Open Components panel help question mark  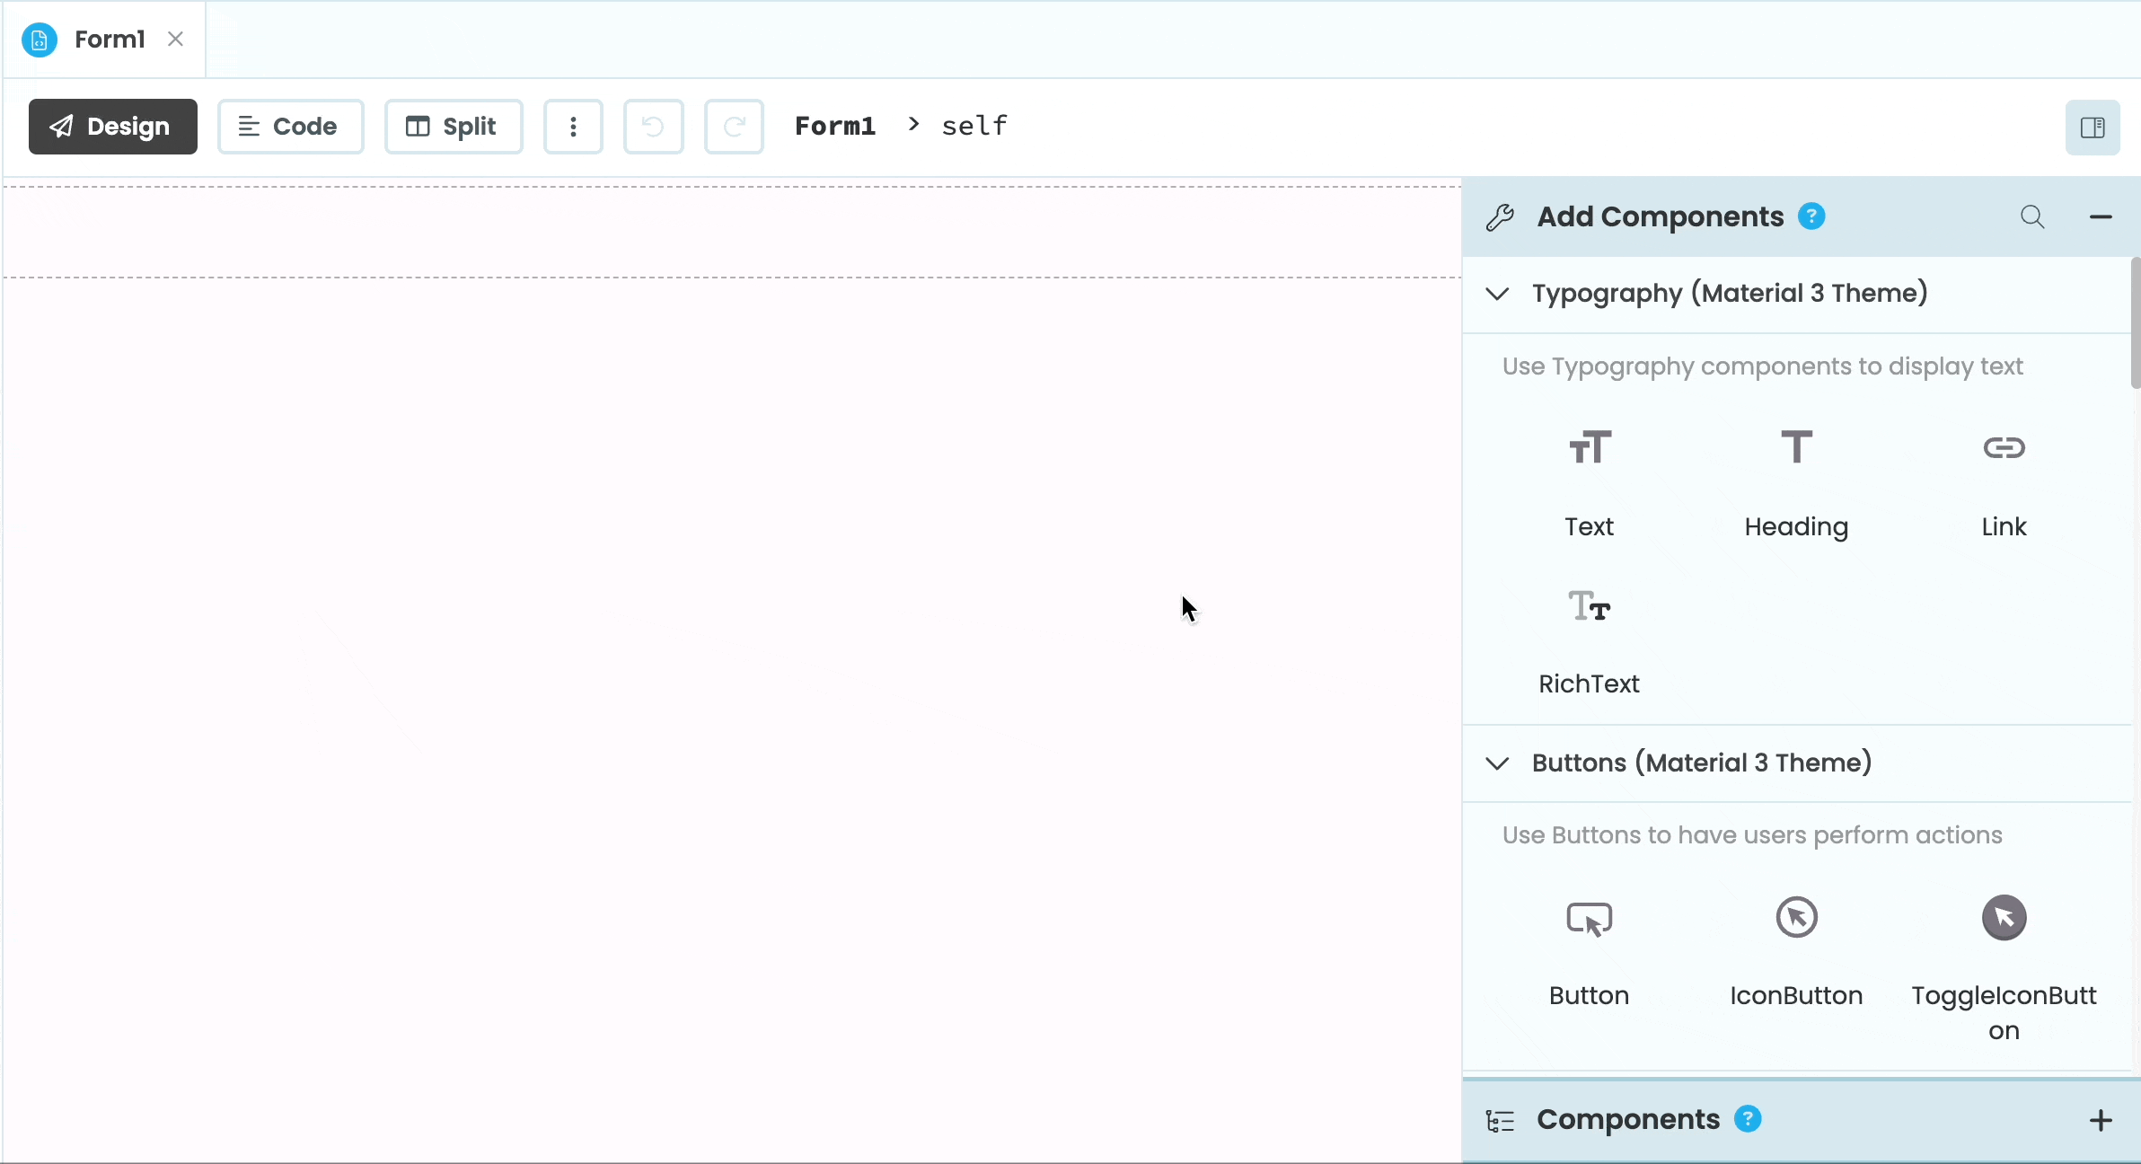coord(1748,1119)
